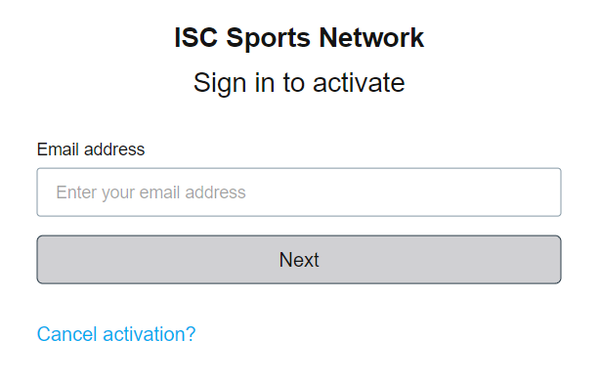The image size is (600, 383).
Task: Click the Sign in to activate title
Action: [x=299, y=83]
